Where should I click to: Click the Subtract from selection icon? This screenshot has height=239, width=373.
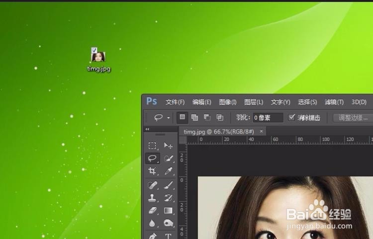(207, 118)
